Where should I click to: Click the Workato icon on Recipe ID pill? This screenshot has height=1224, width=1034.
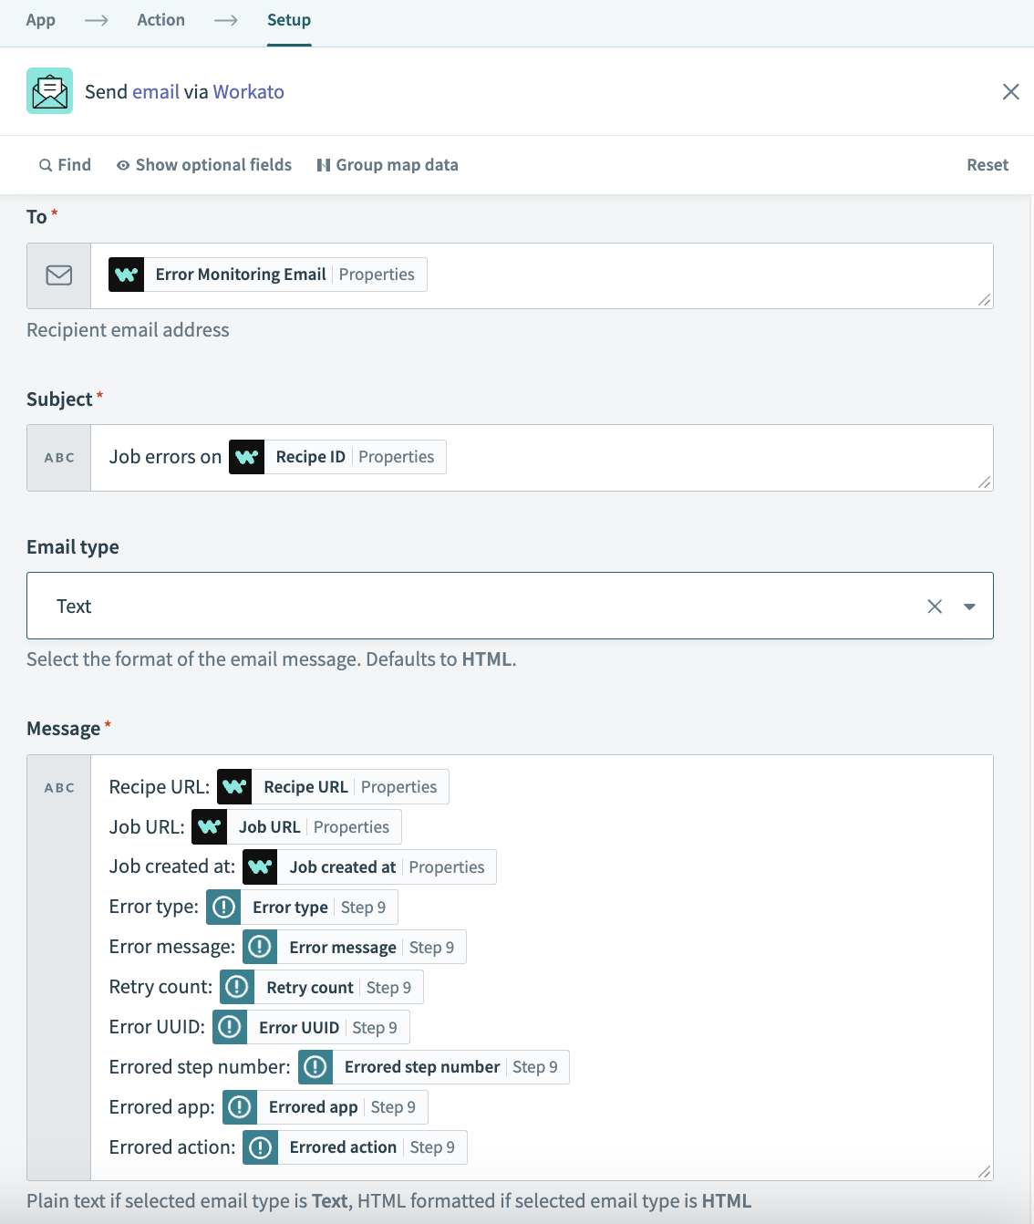click(246, 456)
